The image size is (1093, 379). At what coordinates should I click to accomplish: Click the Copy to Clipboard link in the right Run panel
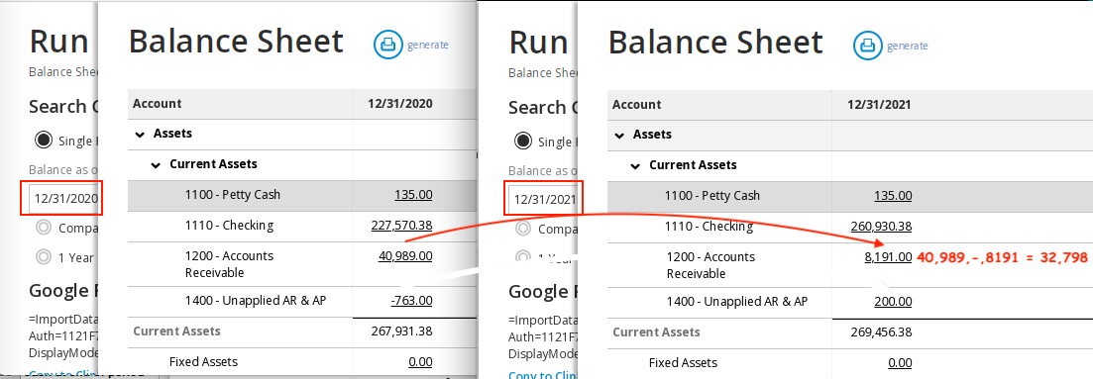pyautogui.click(x=542, y=375)
